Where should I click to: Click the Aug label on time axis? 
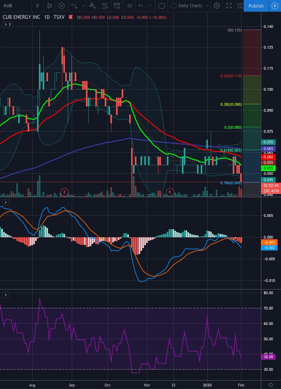tap(32, 384)
